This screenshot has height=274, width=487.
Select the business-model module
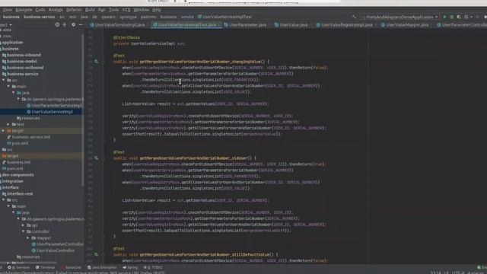pos(20,61)
